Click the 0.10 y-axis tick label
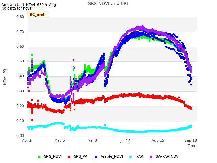Viewport: 217px width, 163px height. pyautogui.click(x=20, y=121)
